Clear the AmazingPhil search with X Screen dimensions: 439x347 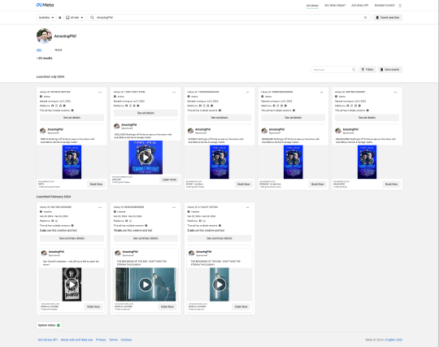point(365,17)
